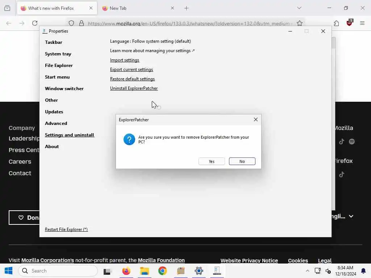Image resolution: width=371 pixels, height=278 pixels.
Task: Open the Other section
Action: pyautogui.click(x=51, y=100)
